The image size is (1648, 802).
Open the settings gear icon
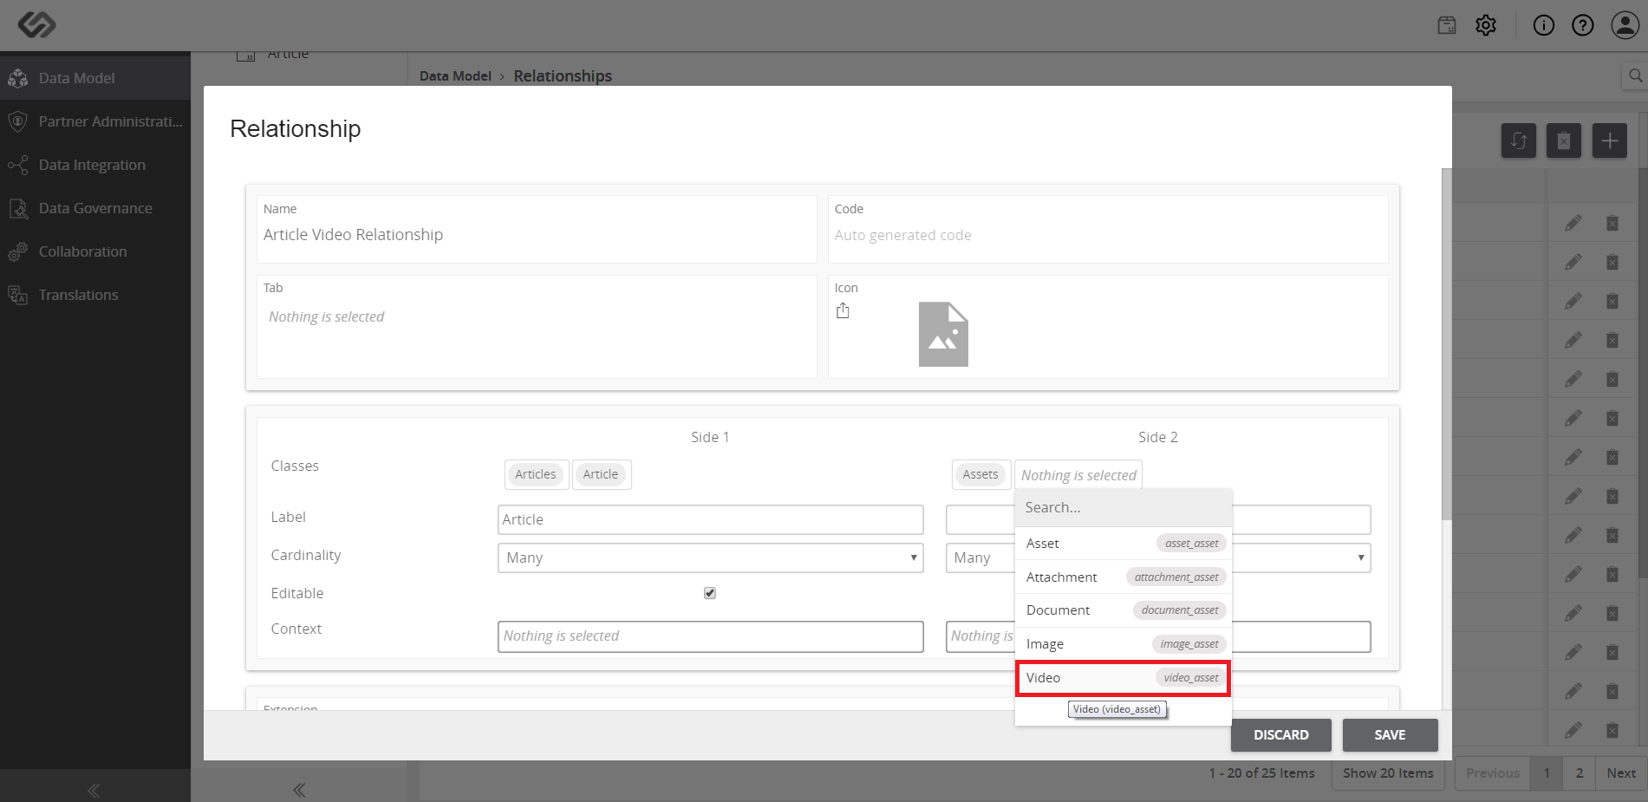click(1486, 25)
